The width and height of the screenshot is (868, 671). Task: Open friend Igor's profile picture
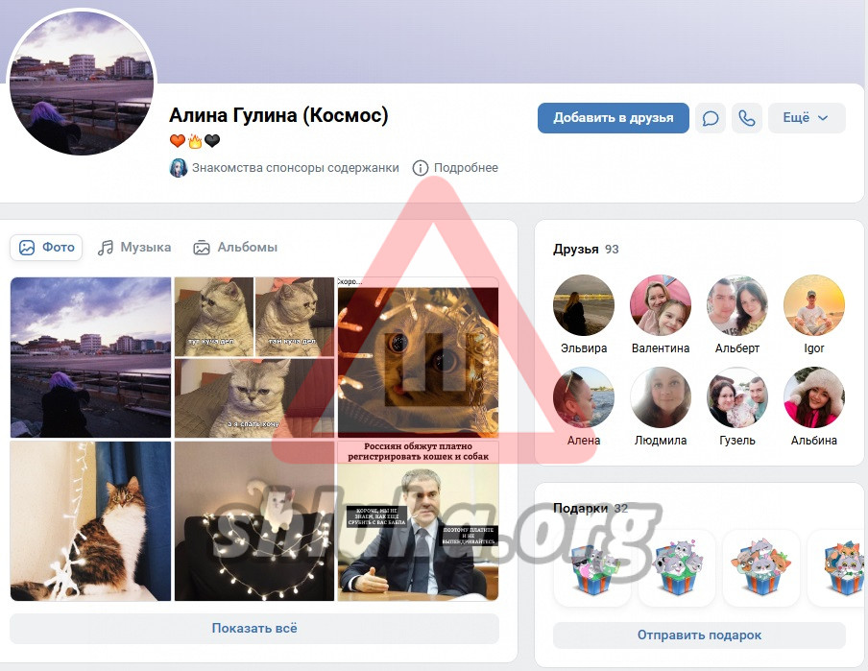(x=813, y=305)
